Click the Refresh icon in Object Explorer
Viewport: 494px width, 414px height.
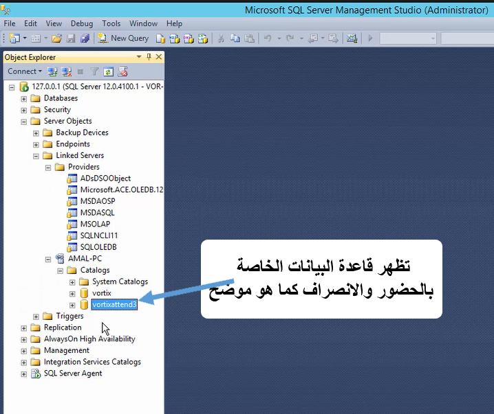tap(108, 71)
